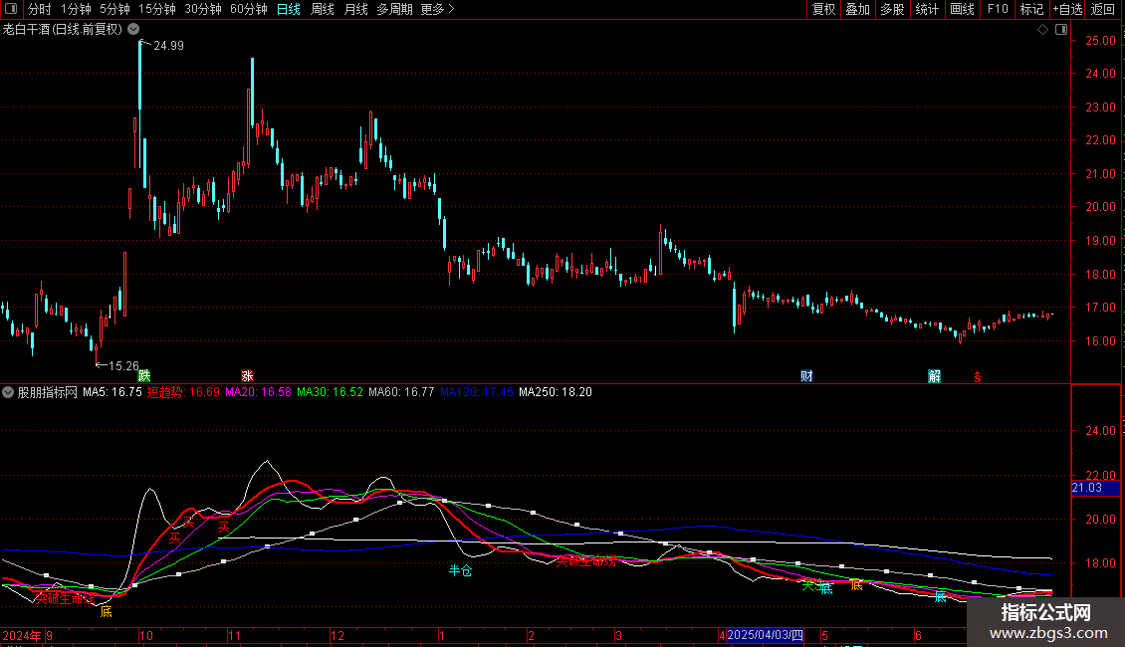Open stock title dropdown arrow
This screenshot has height=647, width=1125.
[x=133, y=29]
